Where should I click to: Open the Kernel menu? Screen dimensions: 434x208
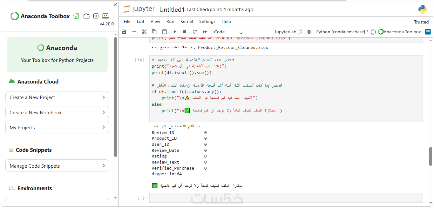(x=186, y=21)
